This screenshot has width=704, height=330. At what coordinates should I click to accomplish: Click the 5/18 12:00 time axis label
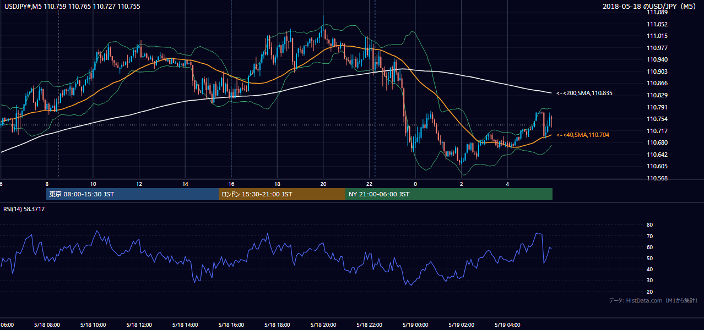click(x=139, y=325)
